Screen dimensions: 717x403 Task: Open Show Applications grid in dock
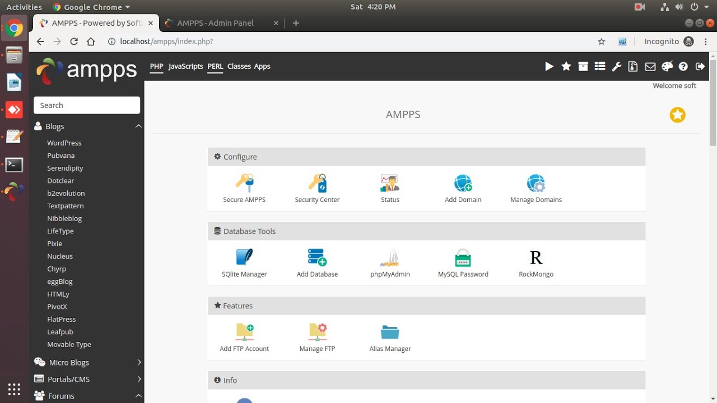pos(14,389)
